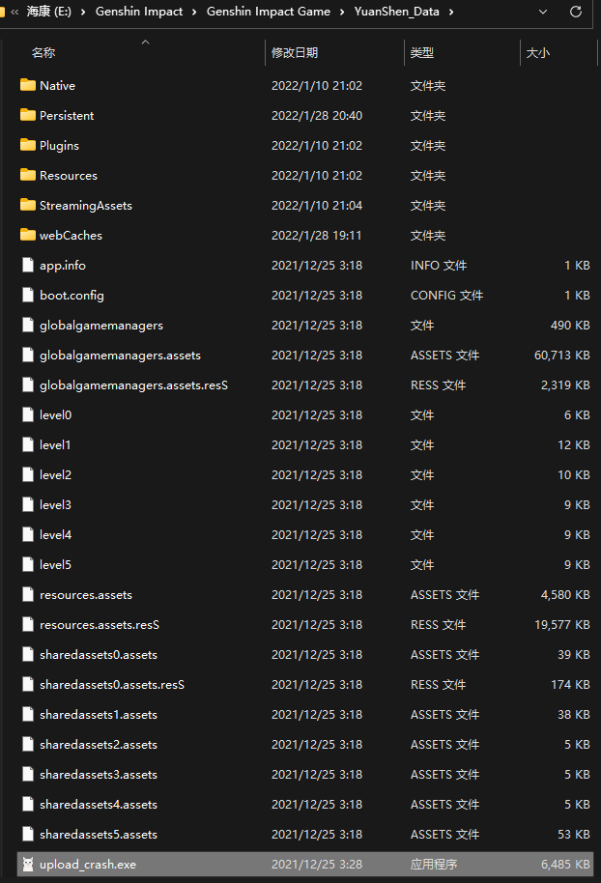This screenshot has height=883, width=601.
Task: Click the boot.config file icon
Action: (x=28, y=295)
